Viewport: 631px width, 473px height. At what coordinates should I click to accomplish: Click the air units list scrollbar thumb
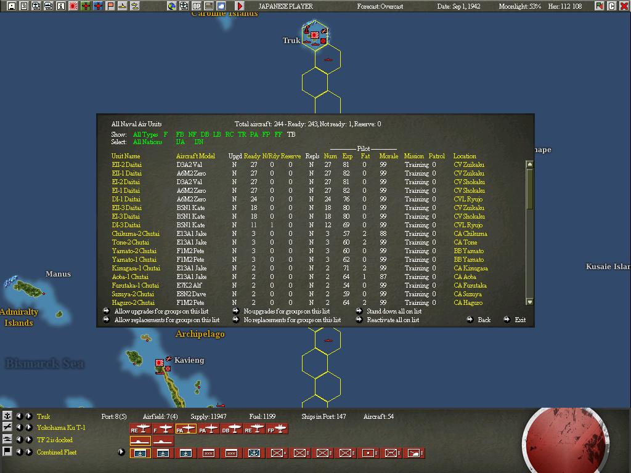tap(529, 189)
